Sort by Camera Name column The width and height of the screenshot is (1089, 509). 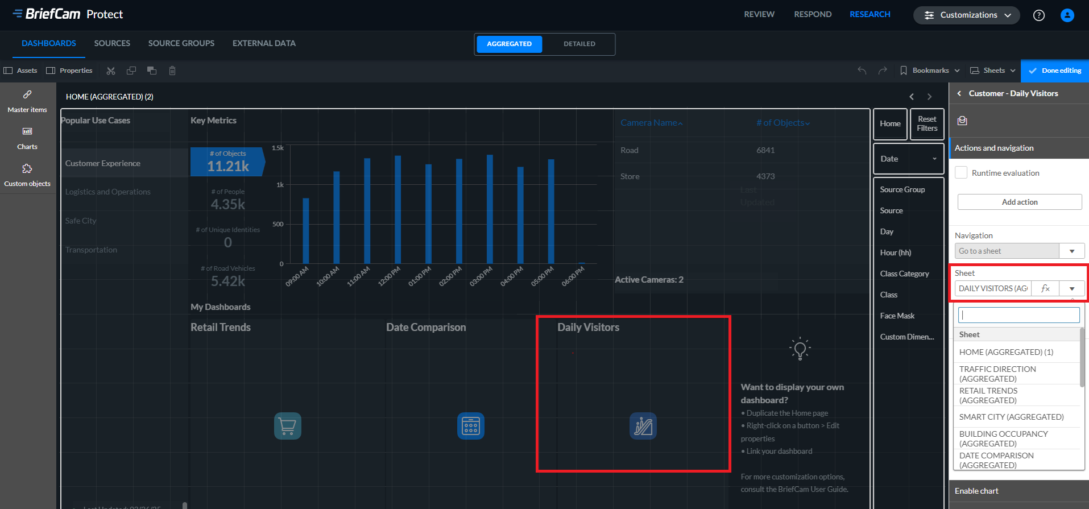(652, 123)
